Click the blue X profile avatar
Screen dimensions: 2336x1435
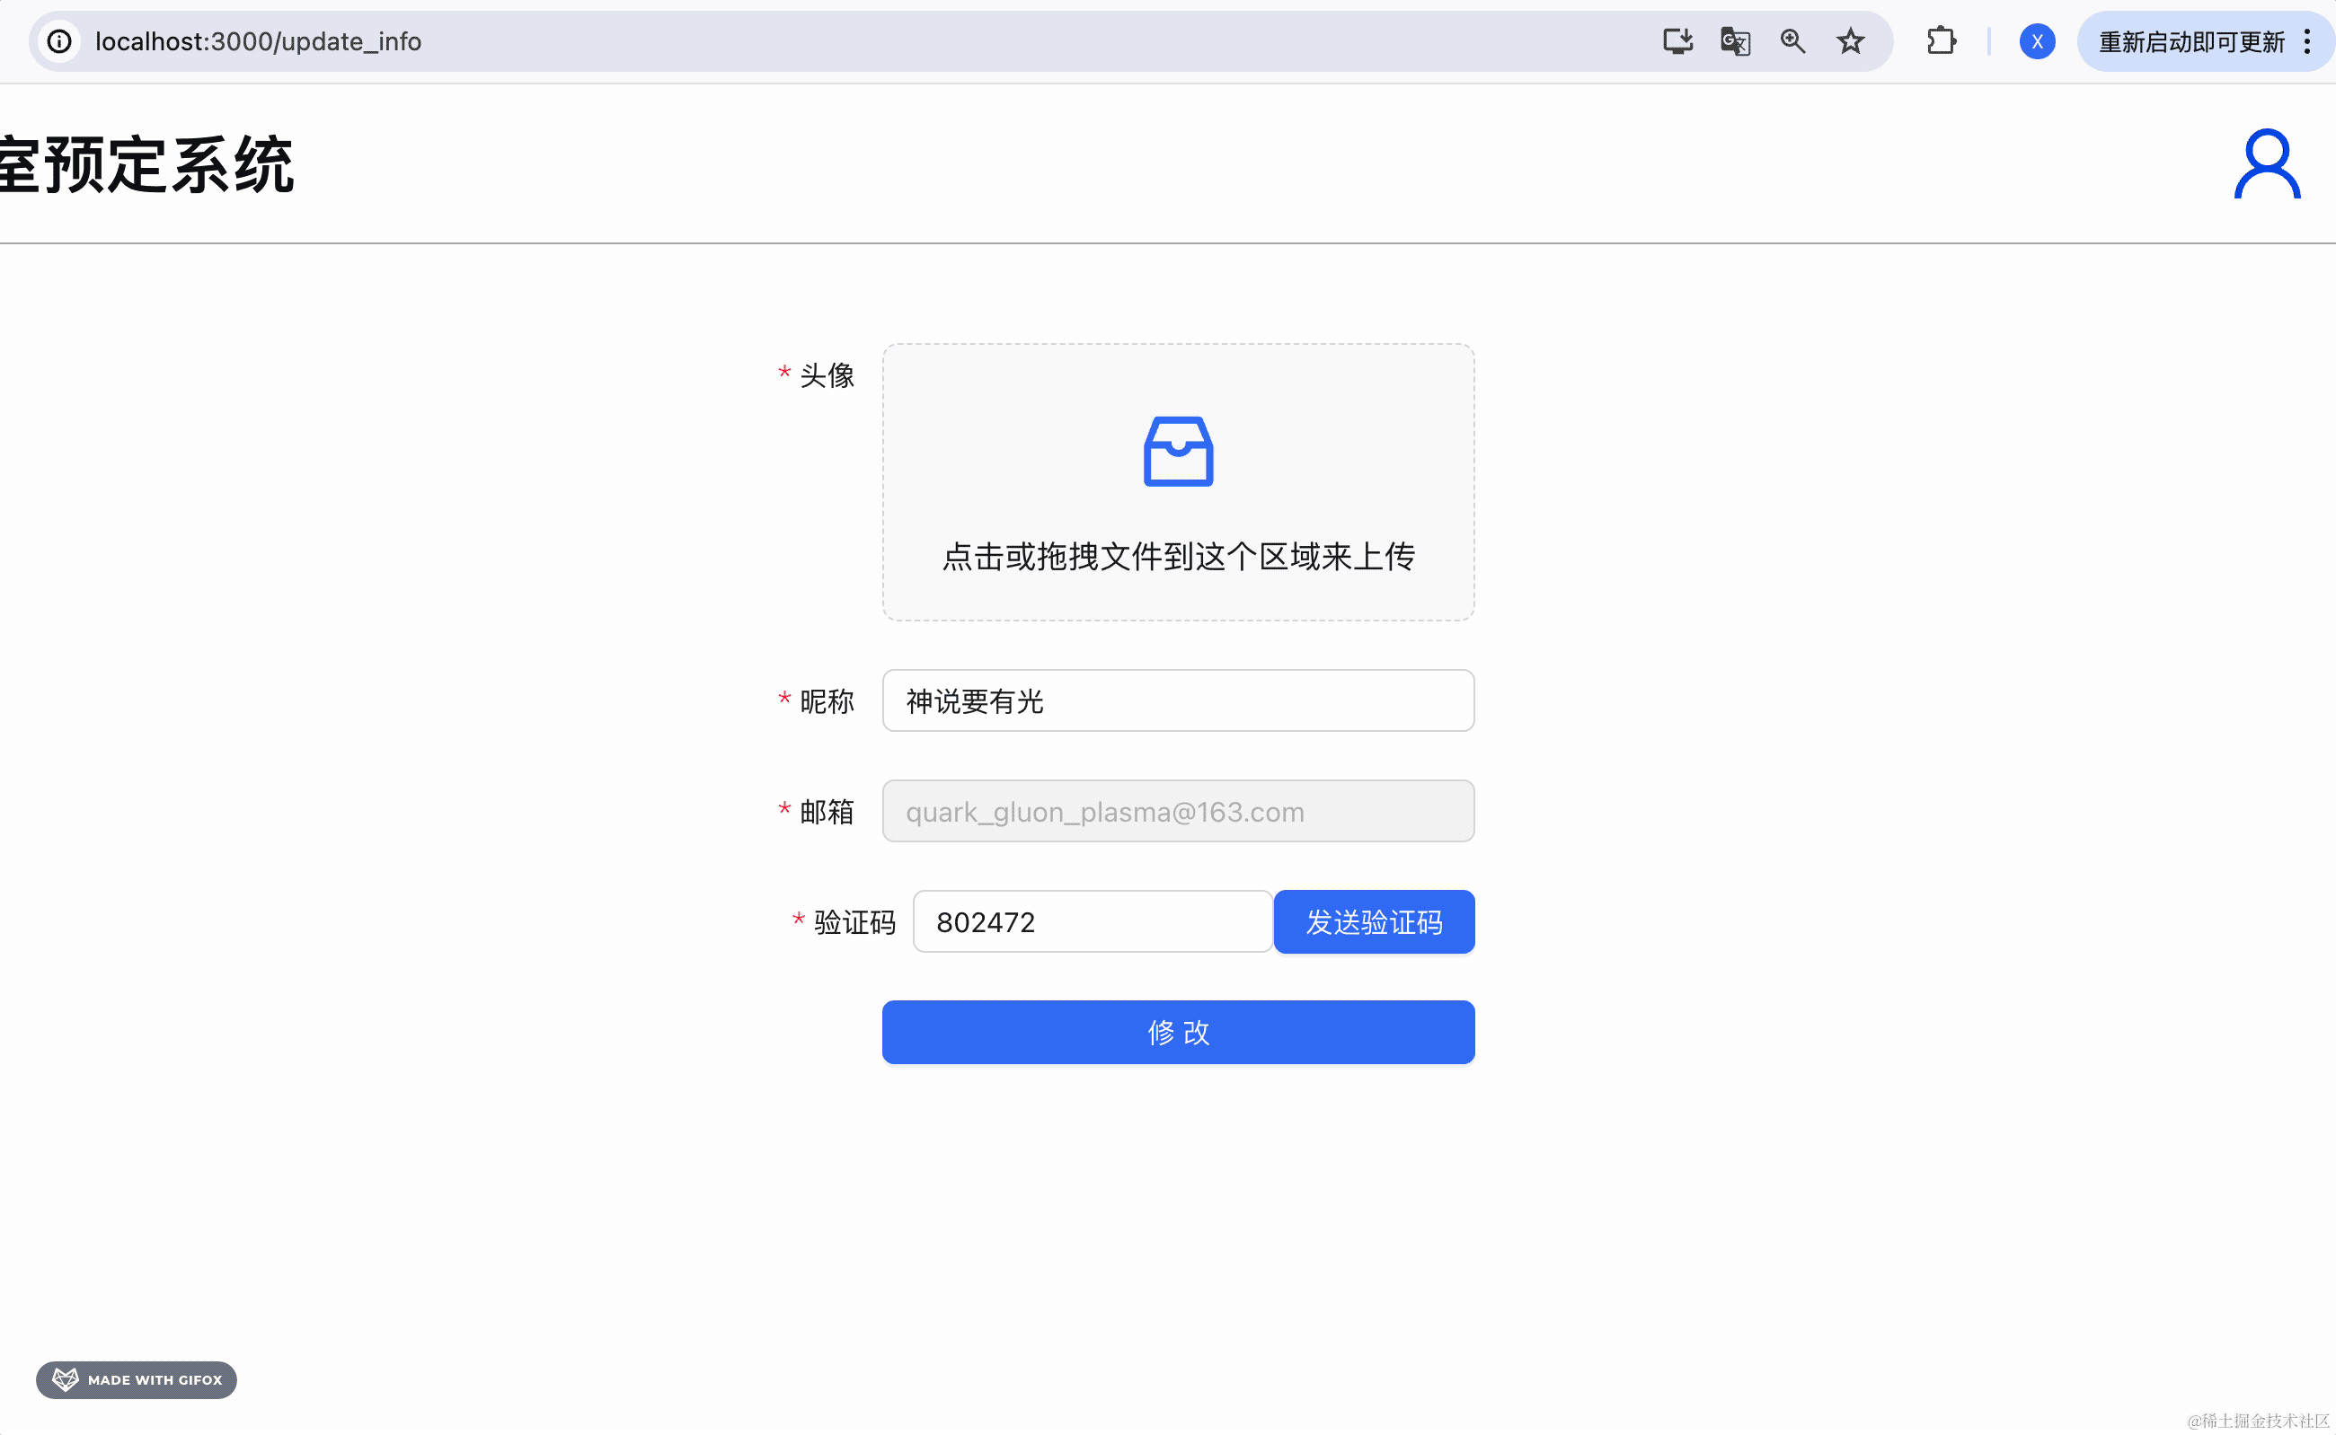[2037, 42]
